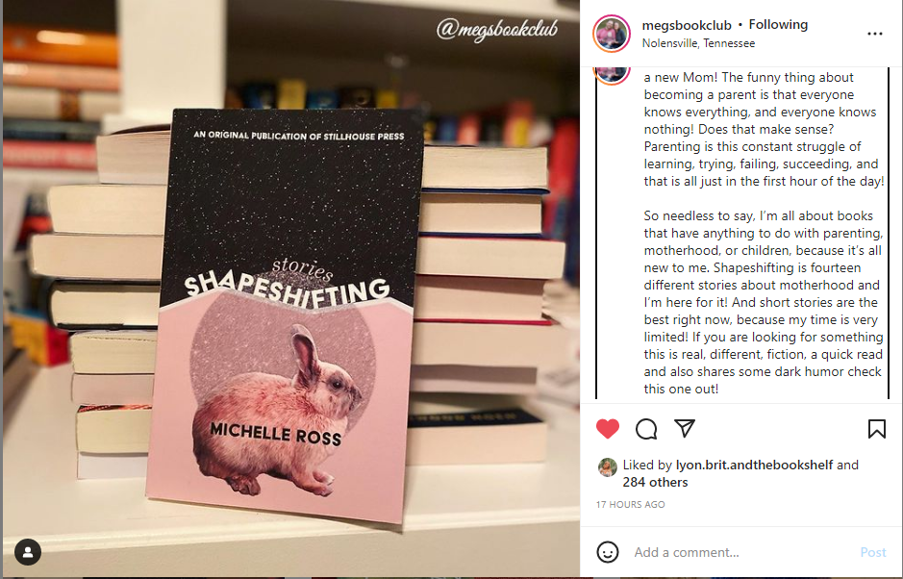Save the post with the bookmark icon

coord(876,429)
